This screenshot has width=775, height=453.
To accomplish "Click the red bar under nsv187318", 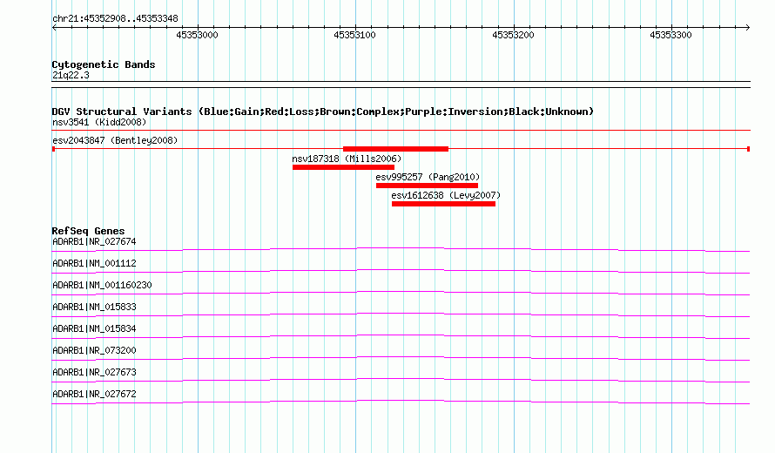I will click(x=343, y=167).
